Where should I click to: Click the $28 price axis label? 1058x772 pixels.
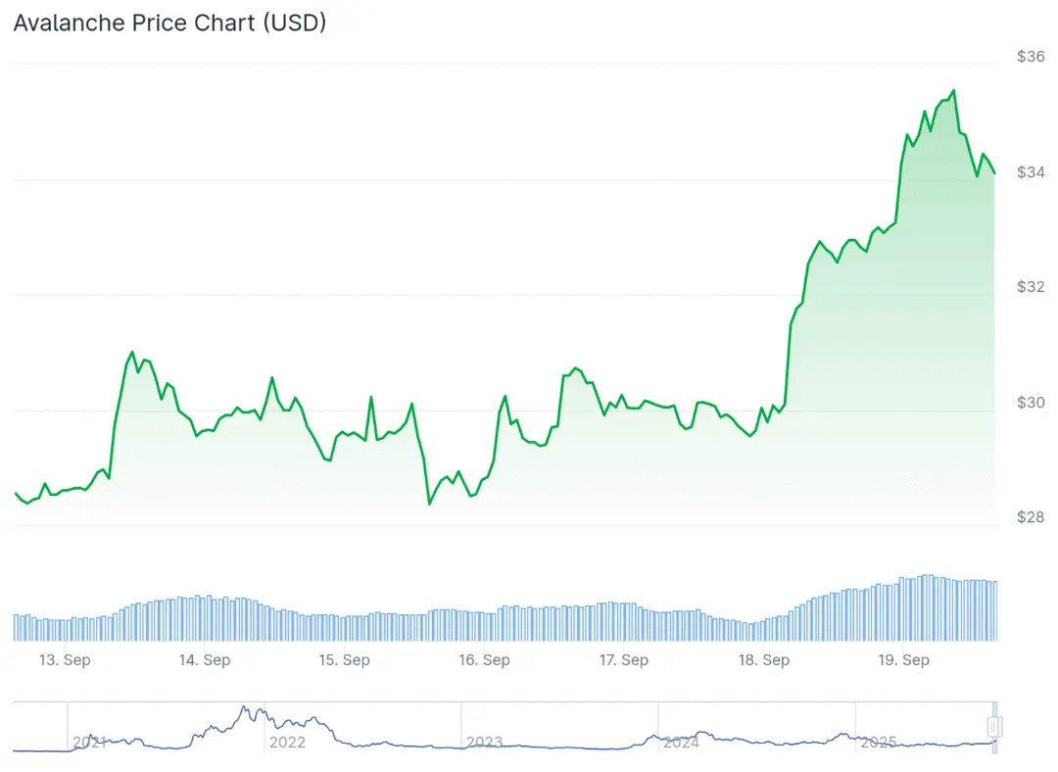click(1031, 517)
